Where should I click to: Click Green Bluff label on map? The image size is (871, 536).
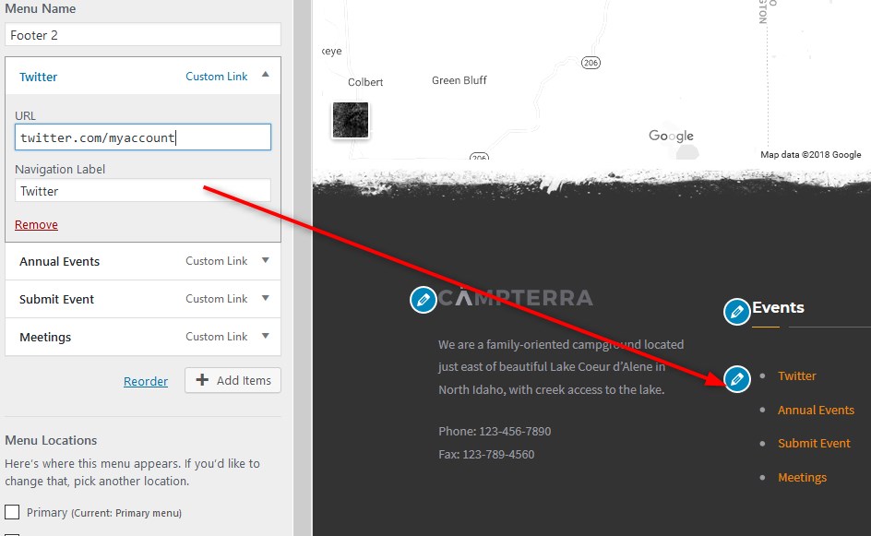click(x=459, y=80)
